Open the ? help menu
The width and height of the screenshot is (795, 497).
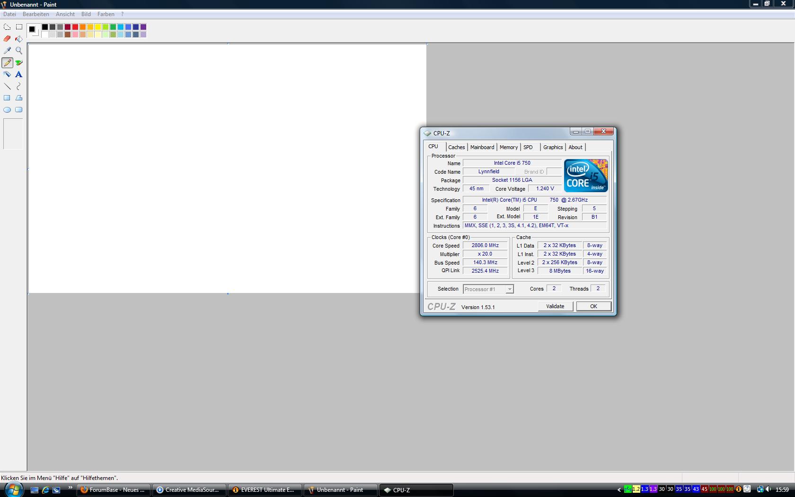click(x=122, y=14)
